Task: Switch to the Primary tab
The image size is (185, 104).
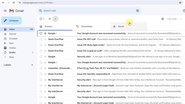Action: pyautogui.click(x=55, y=26)
